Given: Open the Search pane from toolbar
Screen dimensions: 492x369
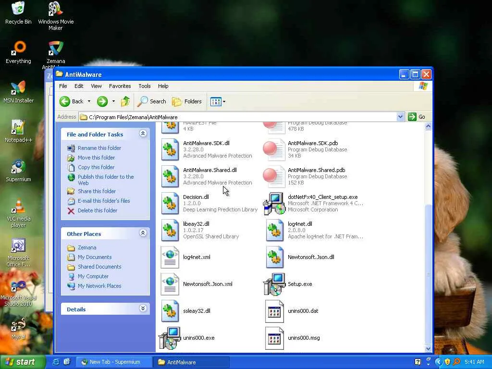Looking at the screenshot, I should click(x=152, y=101).
